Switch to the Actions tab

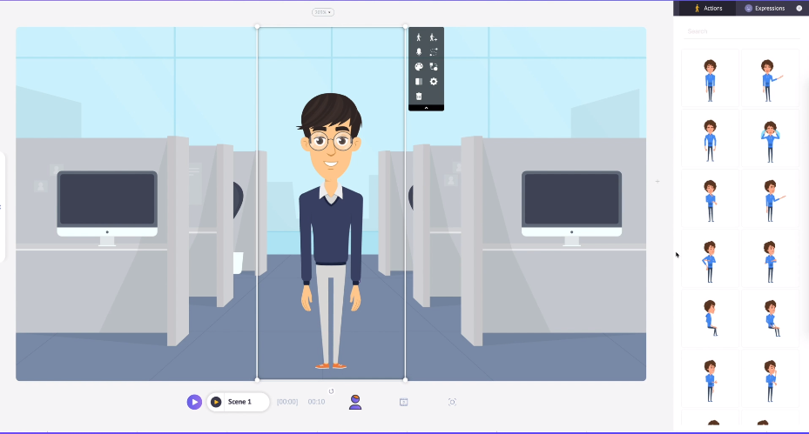[708, 8]
